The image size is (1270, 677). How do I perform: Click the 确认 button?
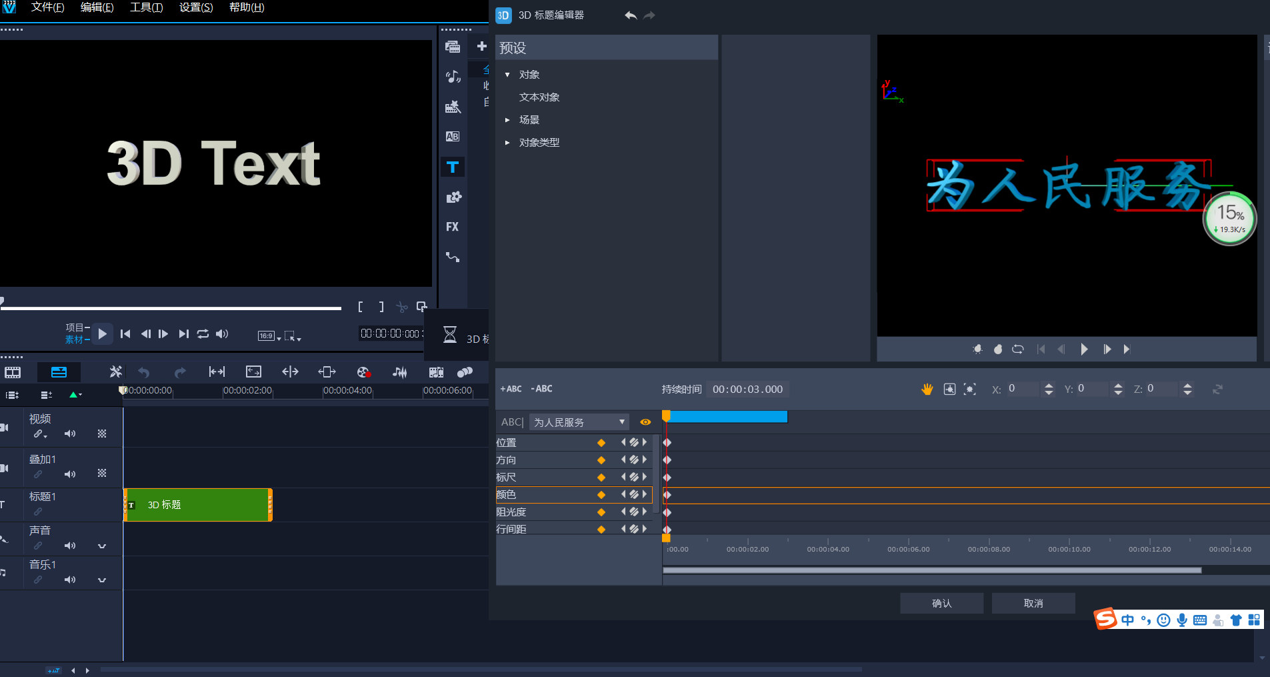pyautogui.click(x=941, y=603)
